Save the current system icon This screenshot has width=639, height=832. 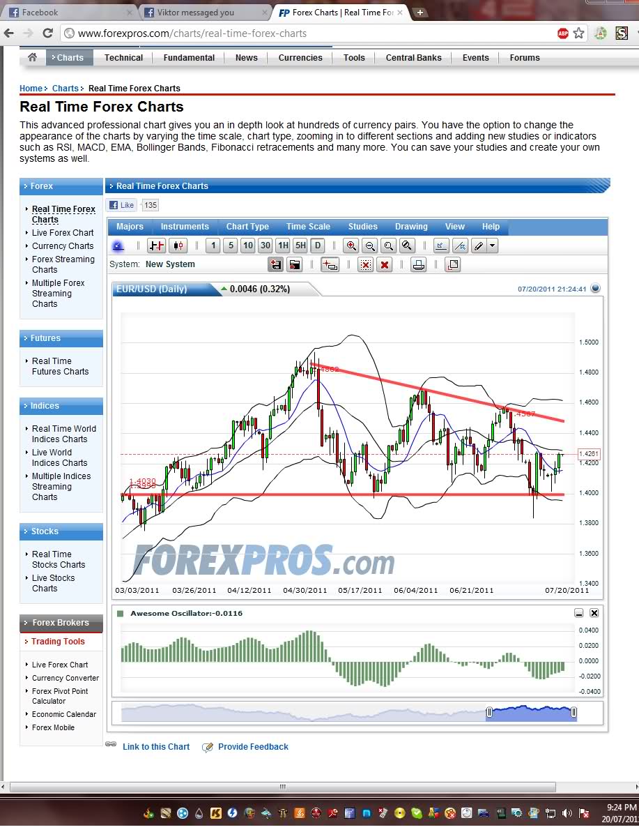coord(276,265)
